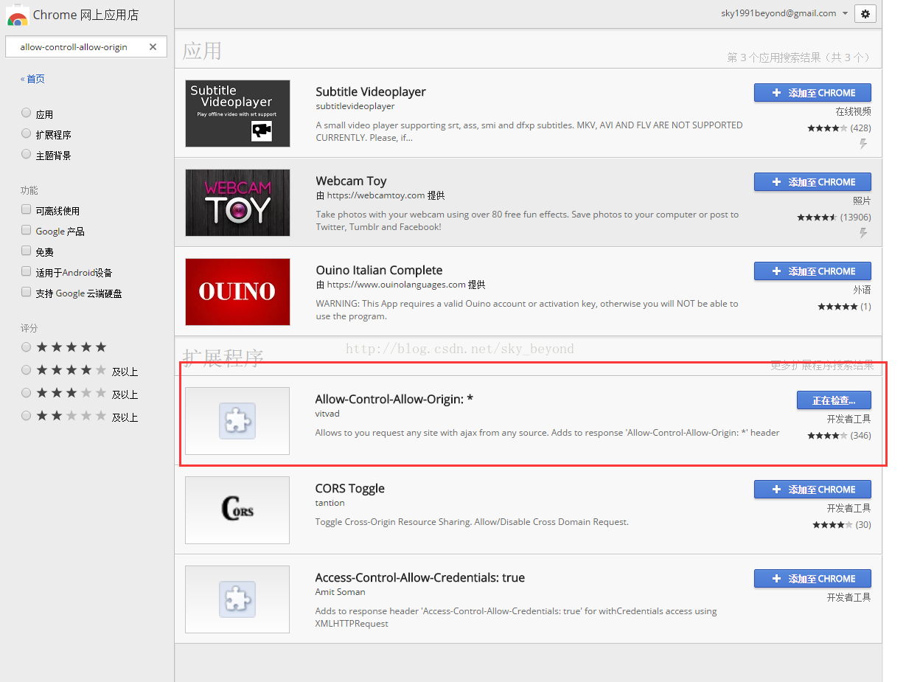Tick the 免费 checkbox
This screenshot has width=906, height=682.
tap(27, 251)
